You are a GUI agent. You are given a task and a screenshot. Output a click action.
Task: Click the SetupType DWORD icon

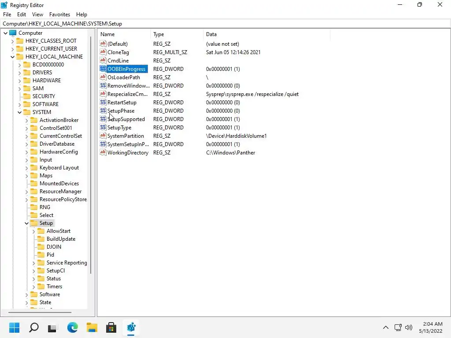point(103,127)
